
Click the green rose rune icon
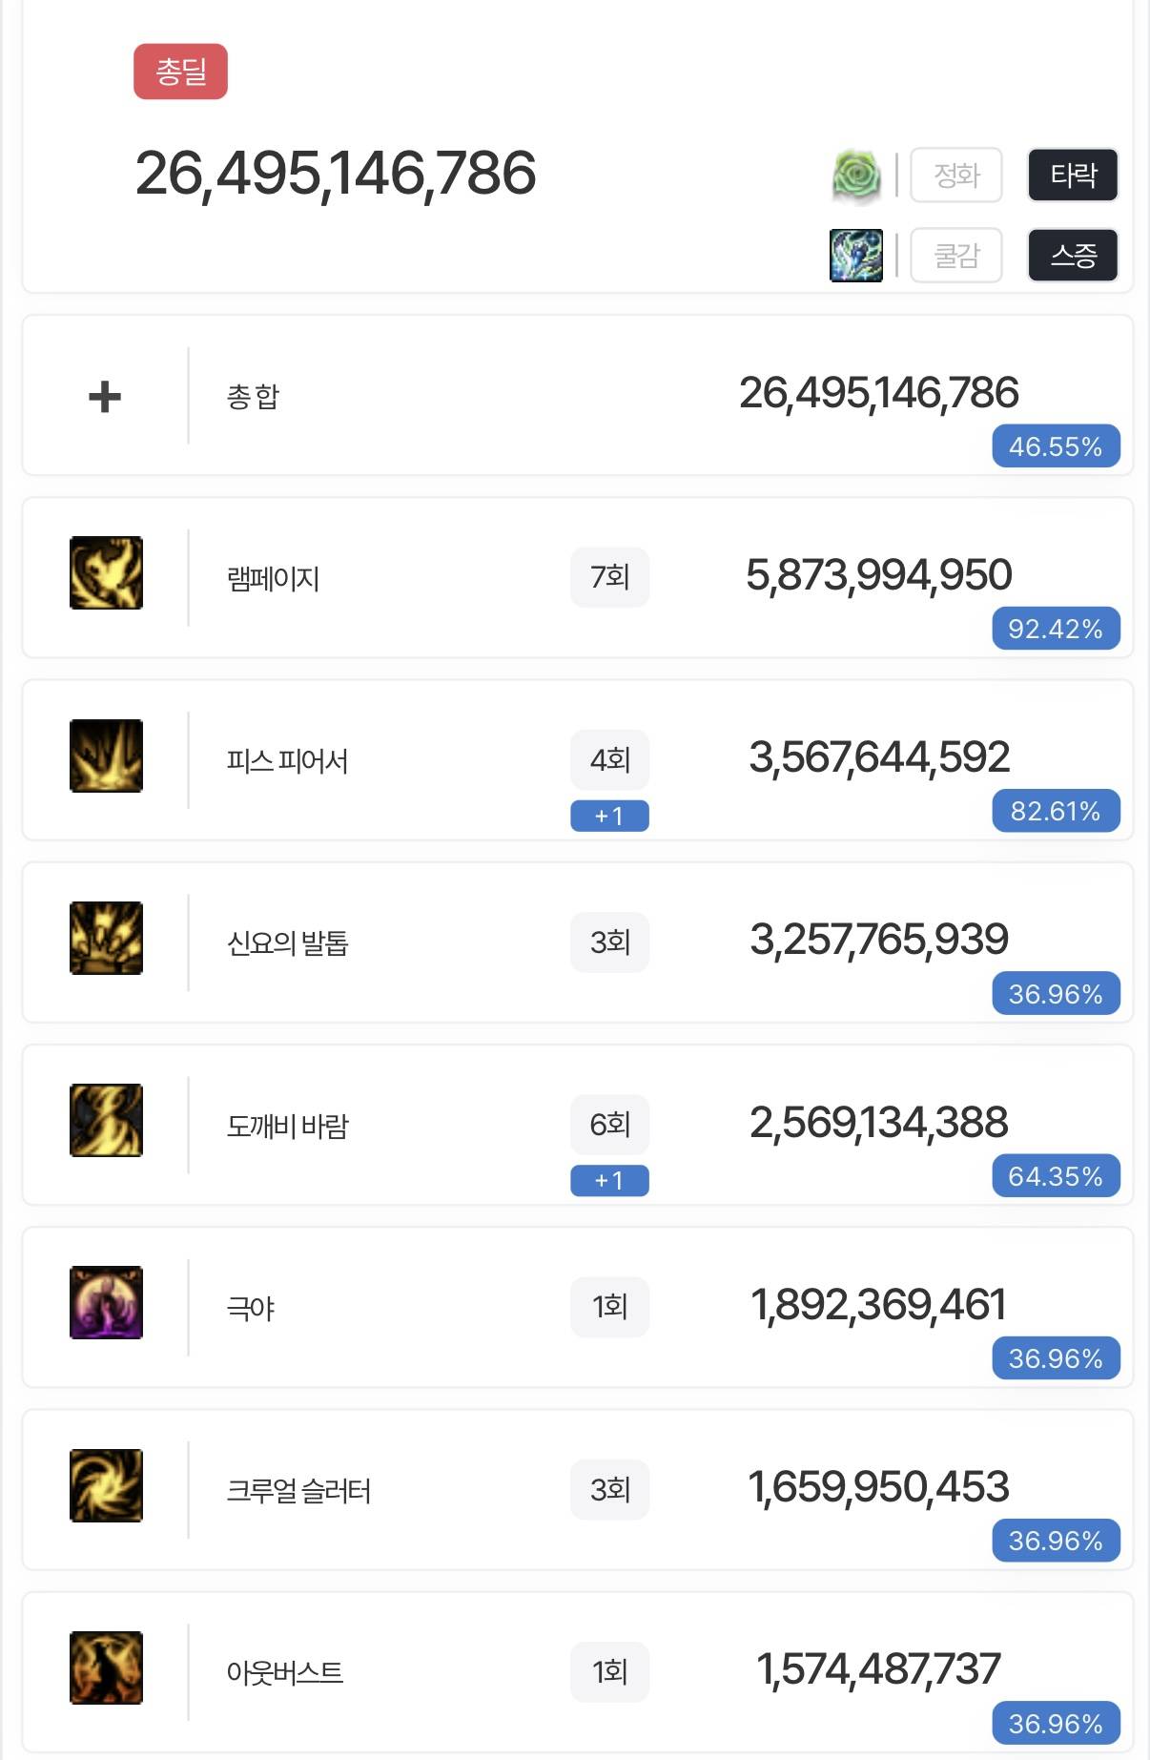[x=856, y=176]
